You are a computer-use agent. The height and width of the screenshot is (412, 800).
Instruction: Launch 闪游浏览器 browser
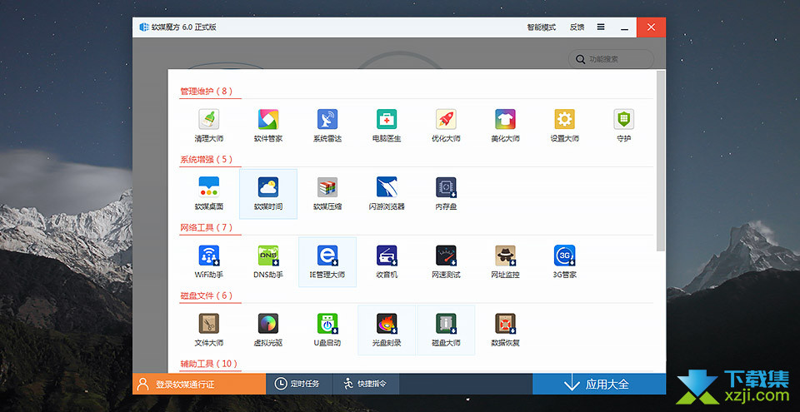pyautogui.click(x=387, y=194)
